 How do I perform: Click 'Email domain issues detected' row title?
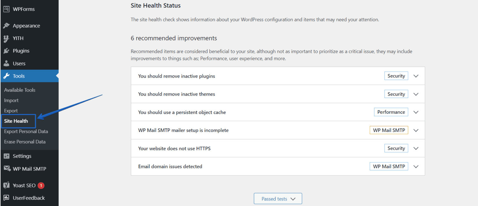(170, 167)
